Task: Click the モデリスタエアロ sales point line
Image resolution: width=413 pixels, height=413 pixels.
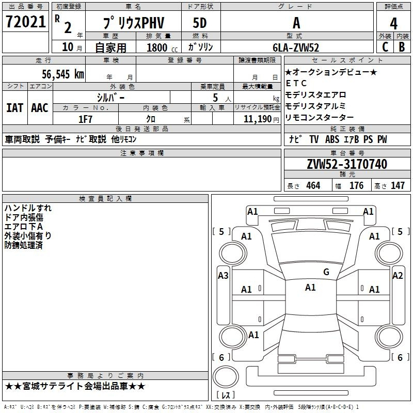Action: (x=315, y=94)
